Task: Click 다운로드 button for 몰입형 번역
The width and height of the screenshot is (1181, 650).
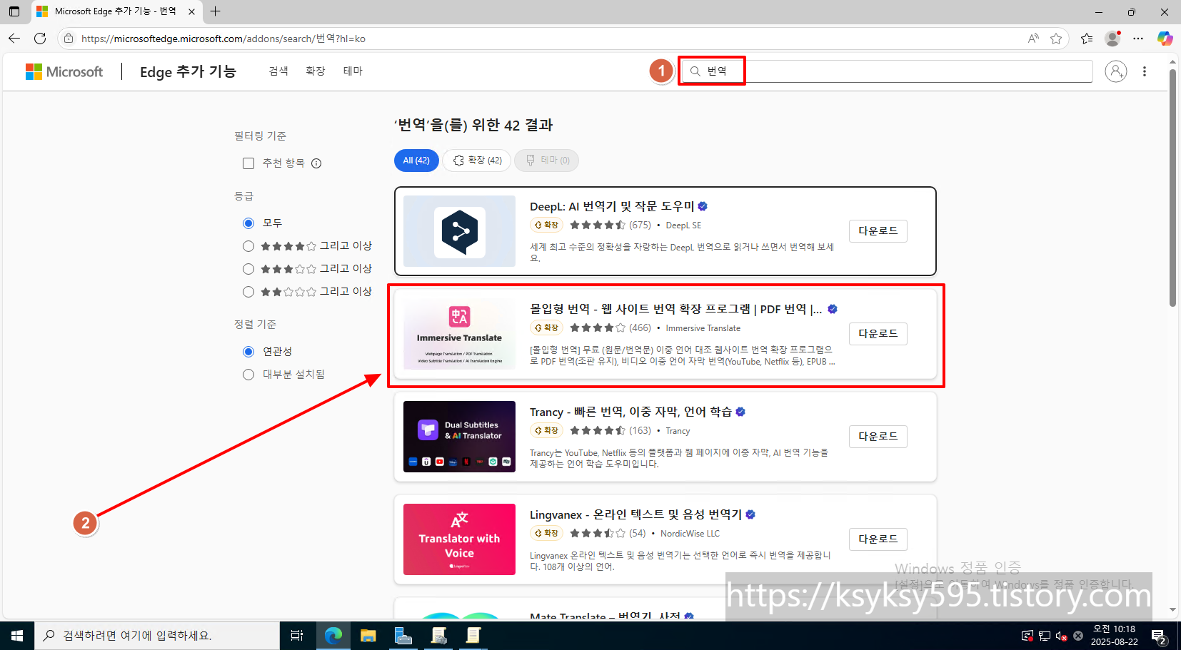Action: (x=878, y=334)
